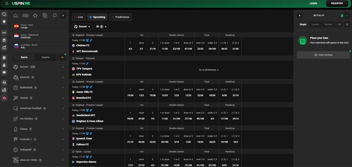Image resolution: width=352 pixels, height=167 pixels.
Task: Open statistics icon on TPV Tampere match
Action: click(87, 64)
